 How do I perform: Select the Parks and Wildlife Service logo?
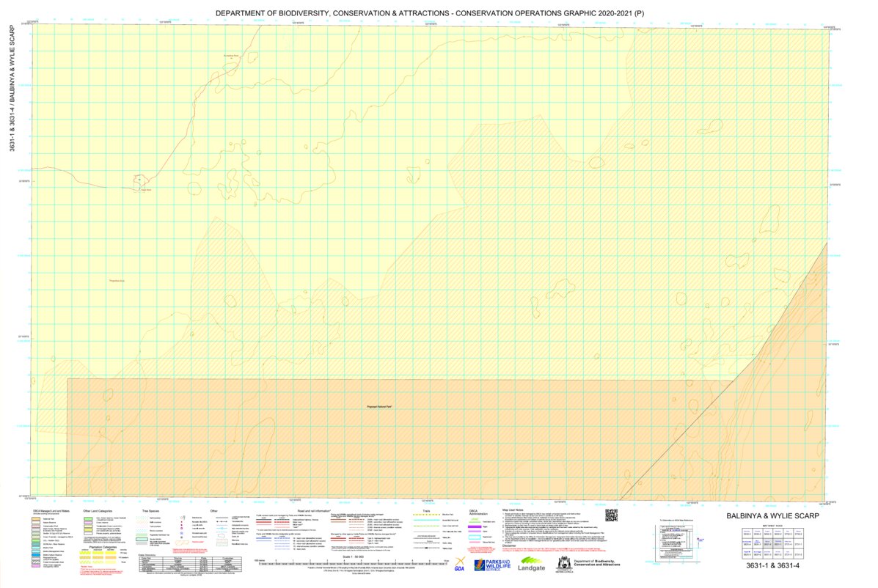point(492,565)
